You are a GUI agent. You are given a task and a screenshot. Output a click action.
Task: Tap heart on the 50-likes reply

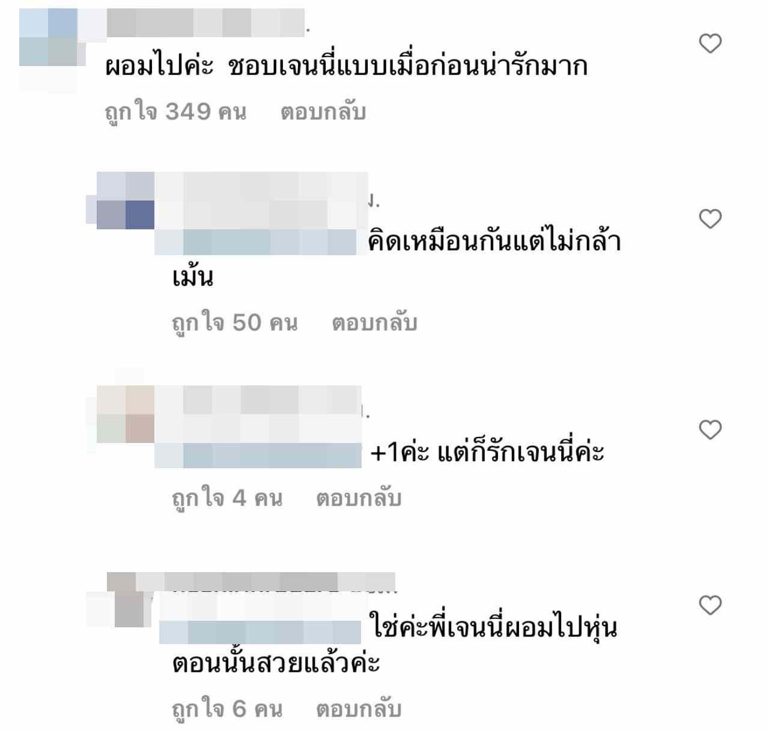click(710, 219)
